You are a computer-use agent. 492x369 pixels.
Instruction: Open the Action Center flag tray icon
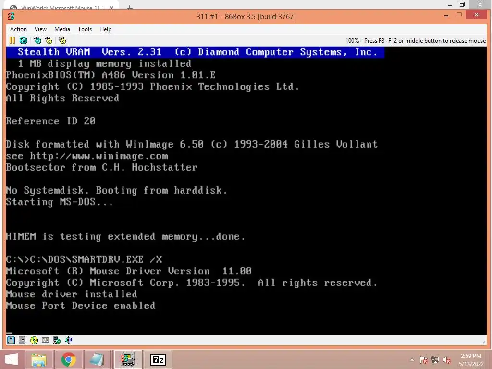pyautogui.click(x=424, y=360)
